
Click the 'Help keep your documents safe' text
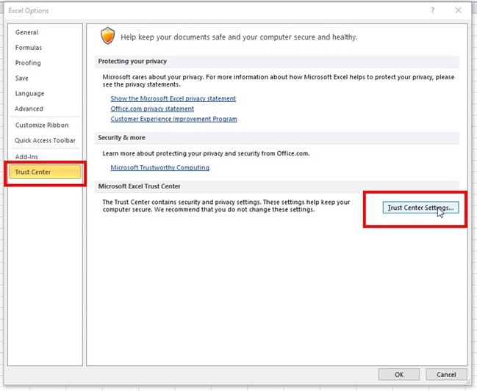click(239, 37)
